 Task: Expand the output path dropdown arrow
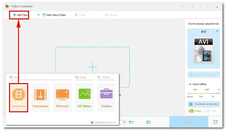pos(124,122)
